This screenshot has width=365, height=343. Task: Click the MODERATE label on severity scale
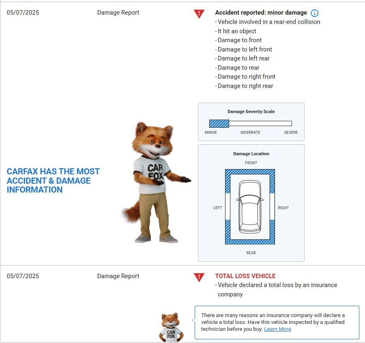[x=250, y=133]
